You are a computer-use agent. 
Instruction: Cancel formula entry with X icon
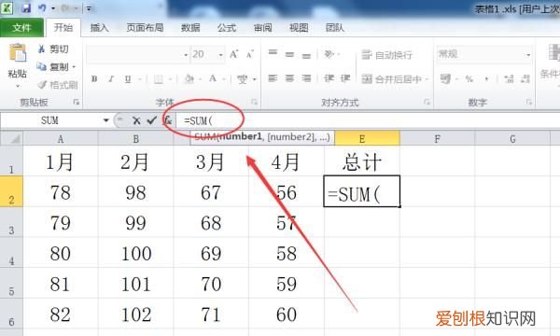[136, 120]
